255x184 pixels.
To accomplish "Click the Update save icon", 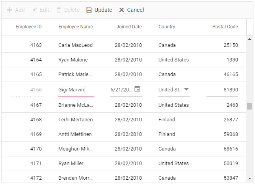I will (89, 10).
